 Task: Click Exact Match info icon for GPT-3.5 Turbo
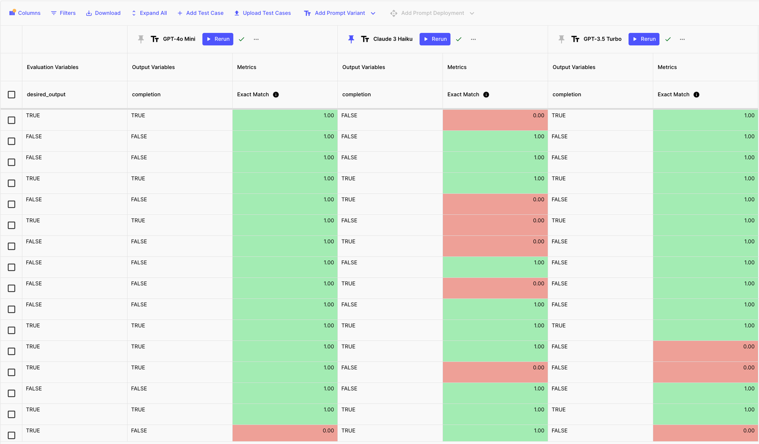pos(696,95)
